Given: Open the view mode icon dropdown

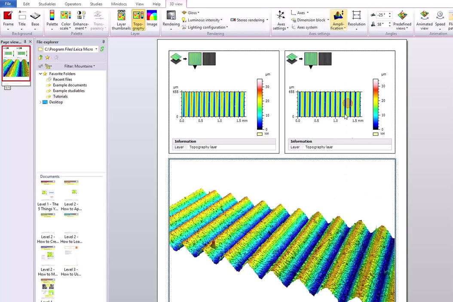Looking at the screenshot, I should (49, 66).
